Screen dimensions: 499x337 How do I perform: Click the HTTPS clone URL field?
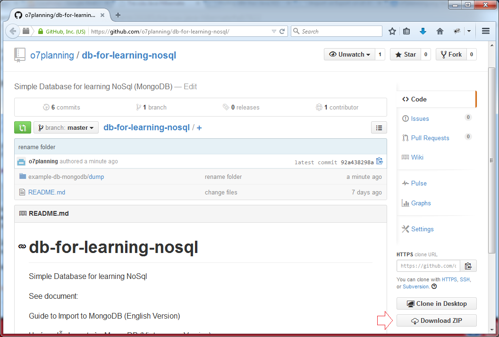428,266
